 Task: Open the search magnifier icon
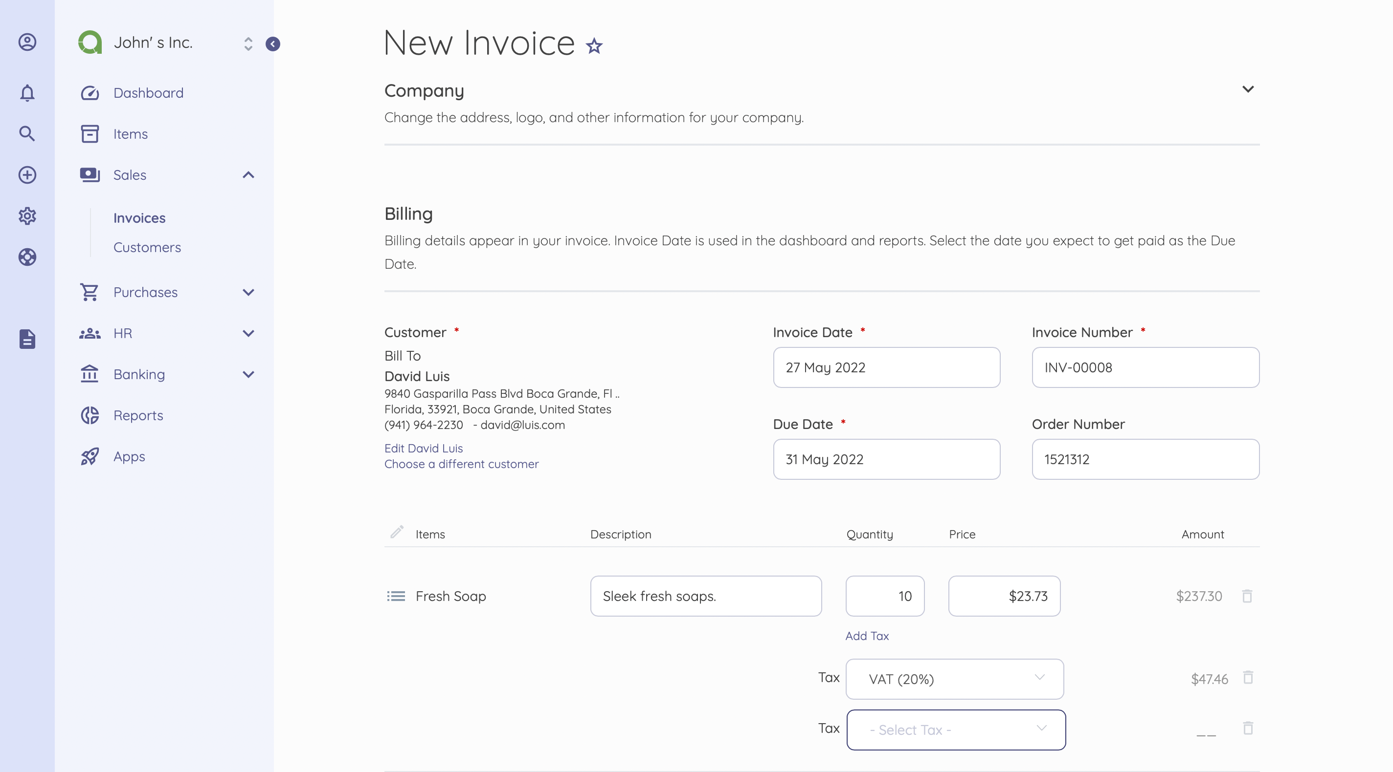coord(27,133)
